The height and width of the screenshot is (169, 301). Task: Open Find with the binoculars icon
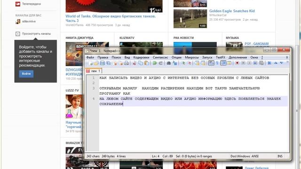click(168, 63)
